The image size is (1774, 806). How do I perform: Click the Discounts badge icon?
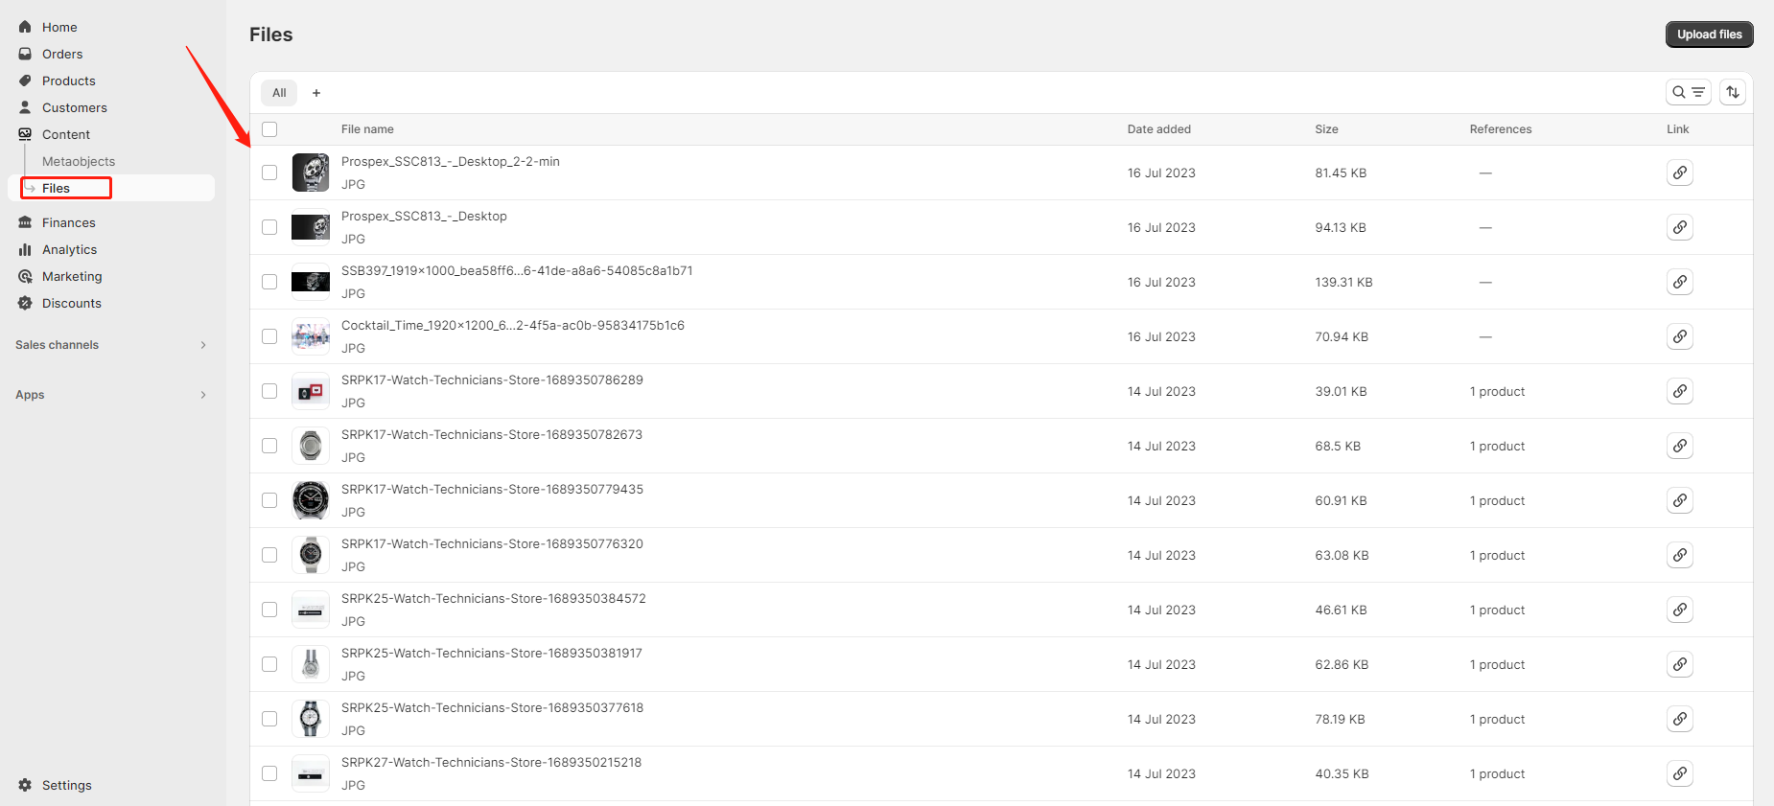(x=25, y=303)
